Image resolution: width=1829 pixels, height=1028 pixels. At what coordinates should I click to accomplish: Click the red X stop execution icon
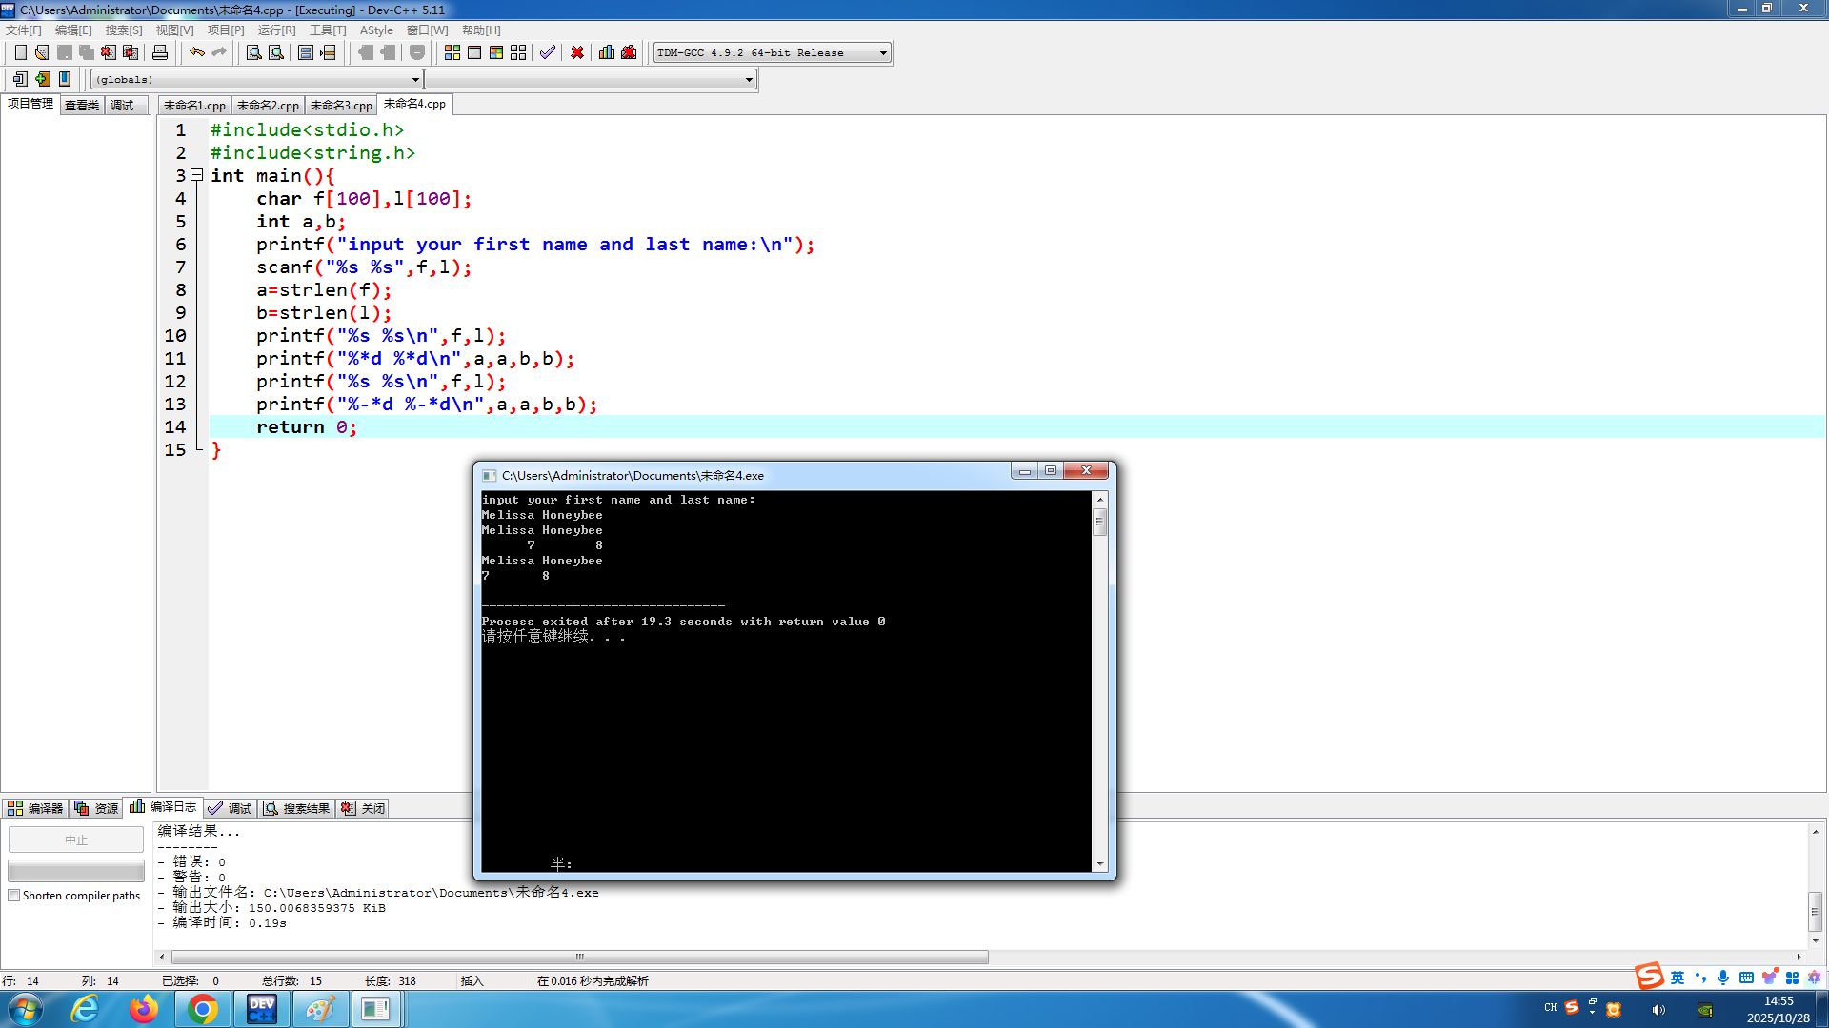coord(577,52)
